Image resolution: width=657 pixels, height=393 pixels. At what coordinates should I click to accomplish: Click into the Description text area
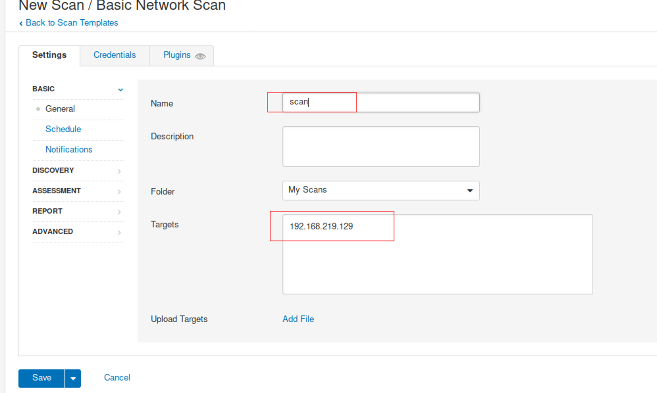[x=381, y=146]
